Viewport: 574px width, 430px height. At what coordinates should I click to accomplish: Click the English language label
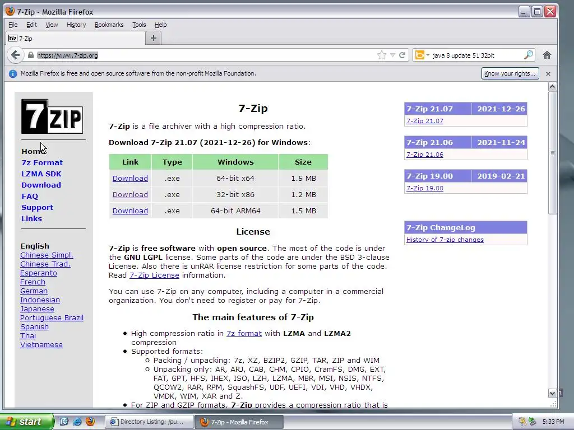click(34, 246)
